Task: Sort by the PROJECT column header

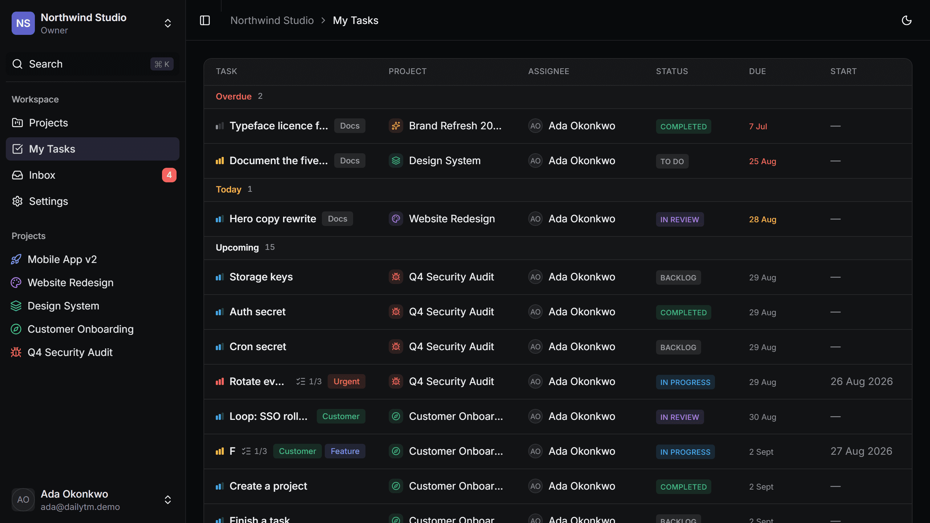Action: click(x=408, y=71)
